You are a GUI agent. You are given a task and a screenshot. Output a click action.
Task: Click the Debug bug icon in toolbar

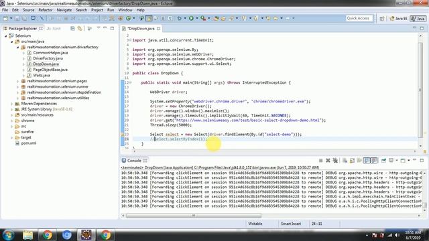click(x=179, y=18)
